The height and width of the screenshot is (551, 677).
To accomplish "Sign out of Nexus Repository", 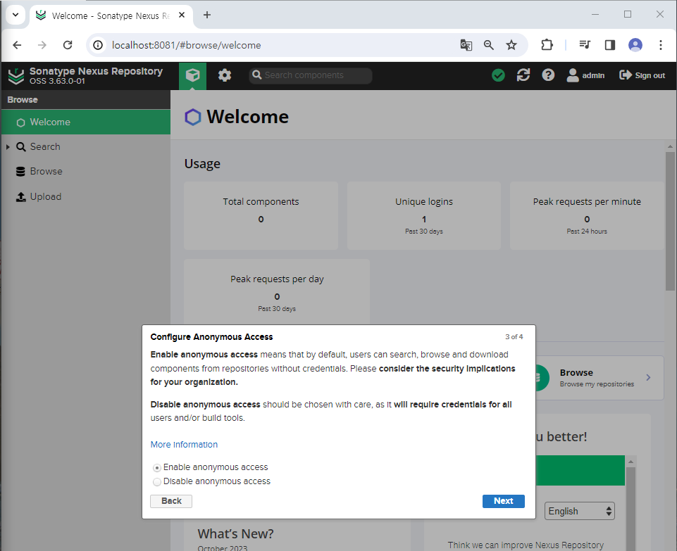I will [642, 75].
